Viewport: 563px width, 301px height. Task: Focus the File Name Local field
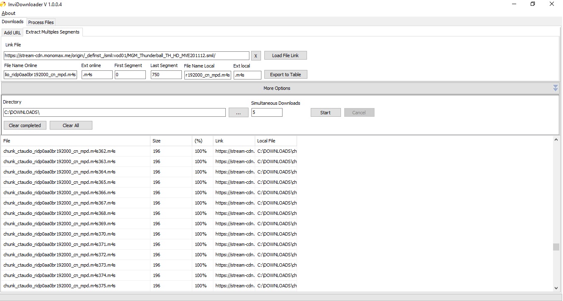208,75
